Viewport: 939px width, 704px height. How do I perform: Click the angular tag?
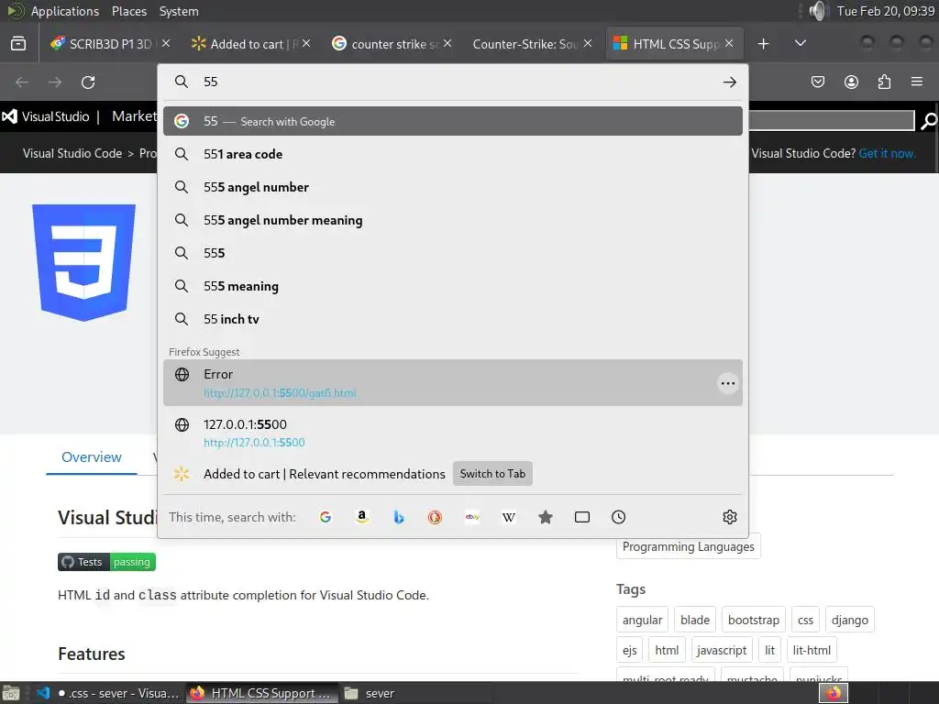642,621
